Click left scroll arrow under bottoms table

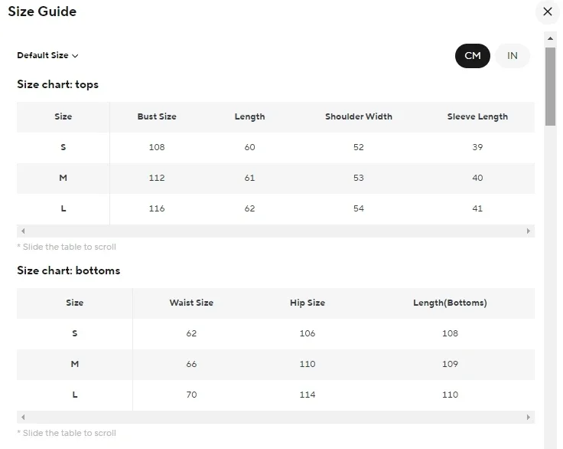click(23, 417)
